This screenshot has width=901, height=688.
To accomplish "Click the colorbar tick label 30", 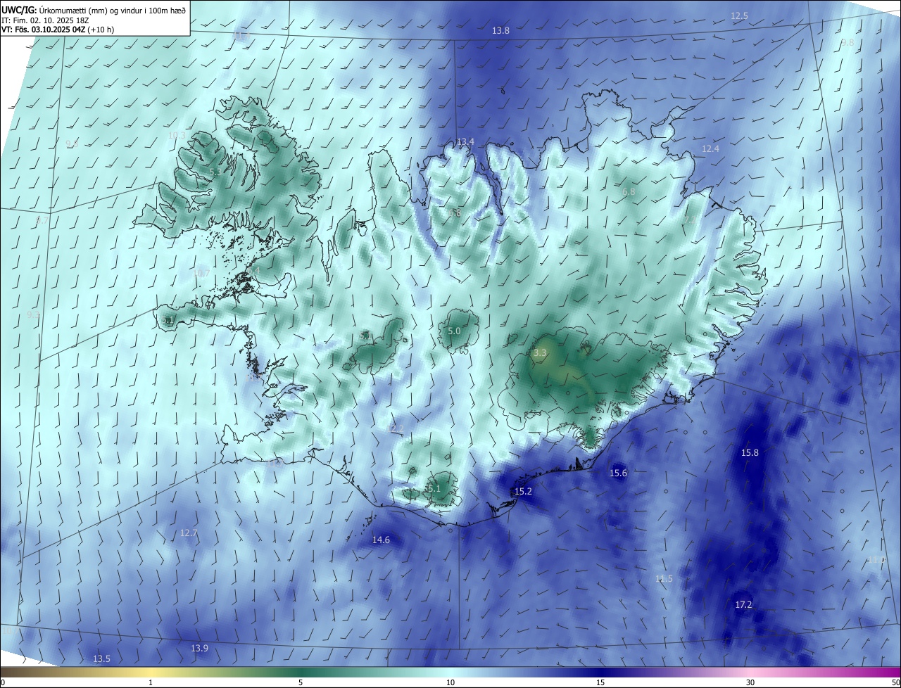I will click(750, 682).
